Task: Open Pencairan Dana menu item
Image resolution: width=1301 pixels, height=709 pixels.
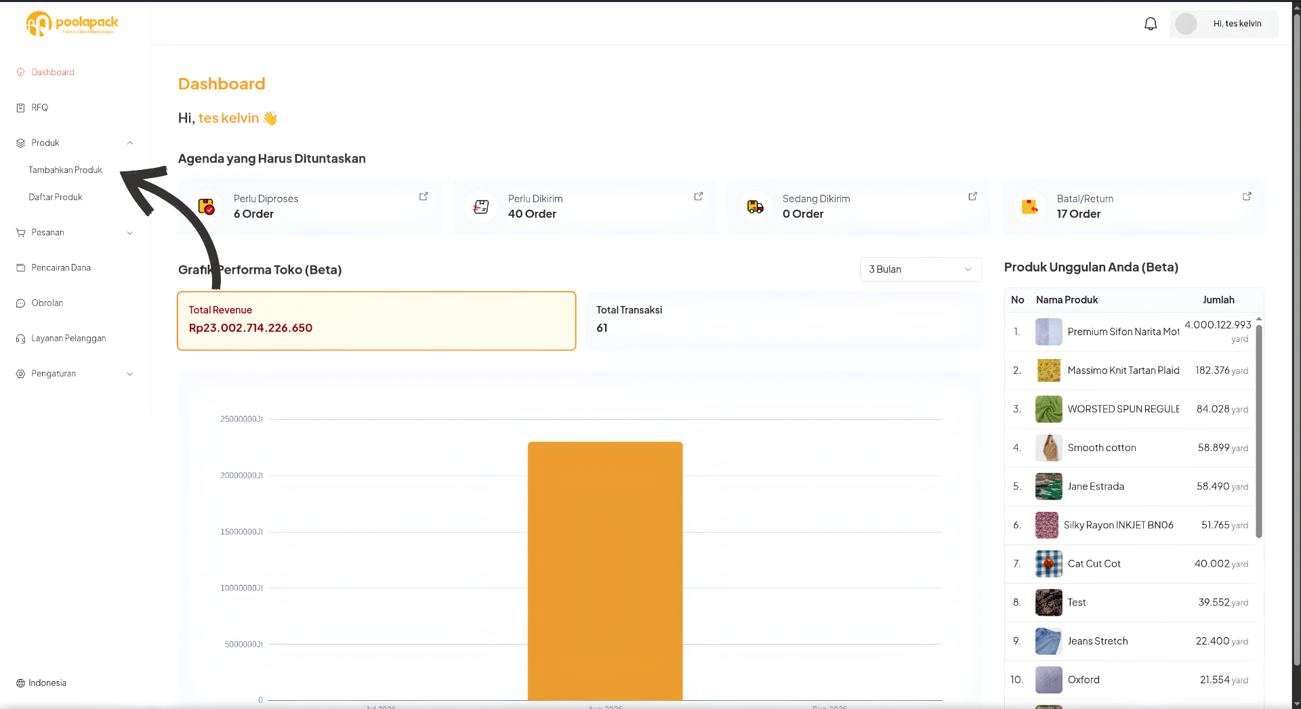Action: 61,267
